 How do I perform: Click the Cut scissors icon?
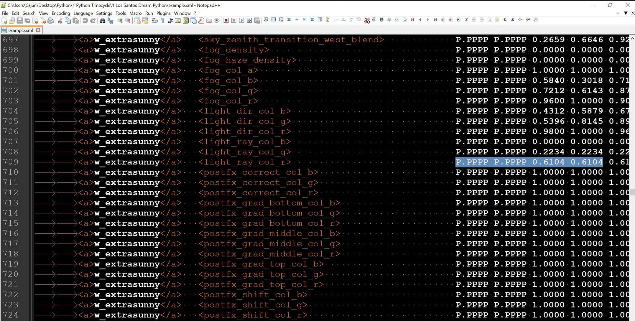(60, 20)
